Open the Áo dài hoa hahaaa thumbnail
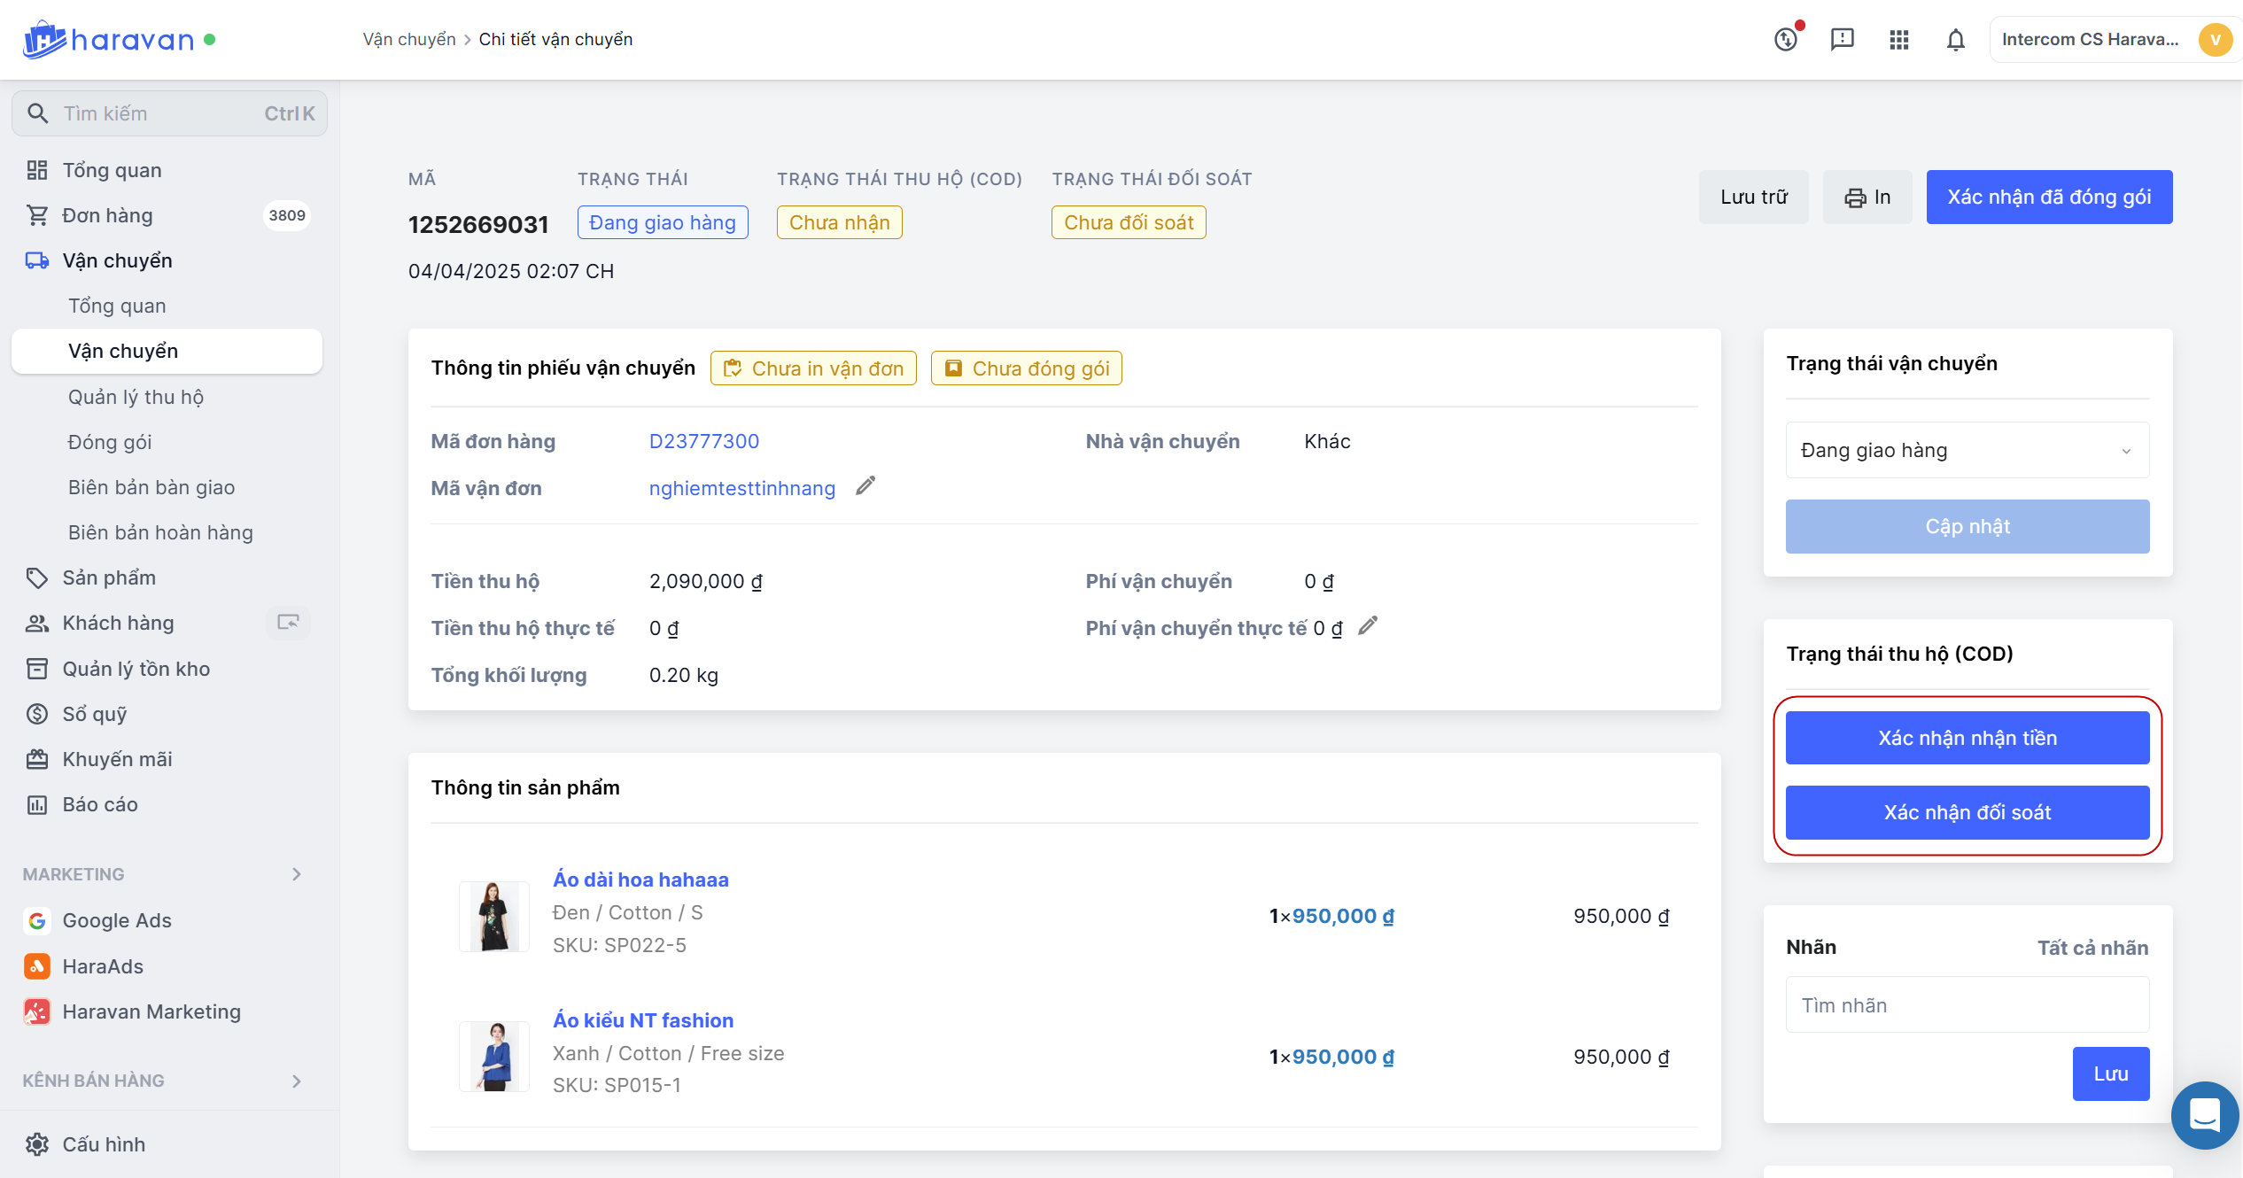 494,916
